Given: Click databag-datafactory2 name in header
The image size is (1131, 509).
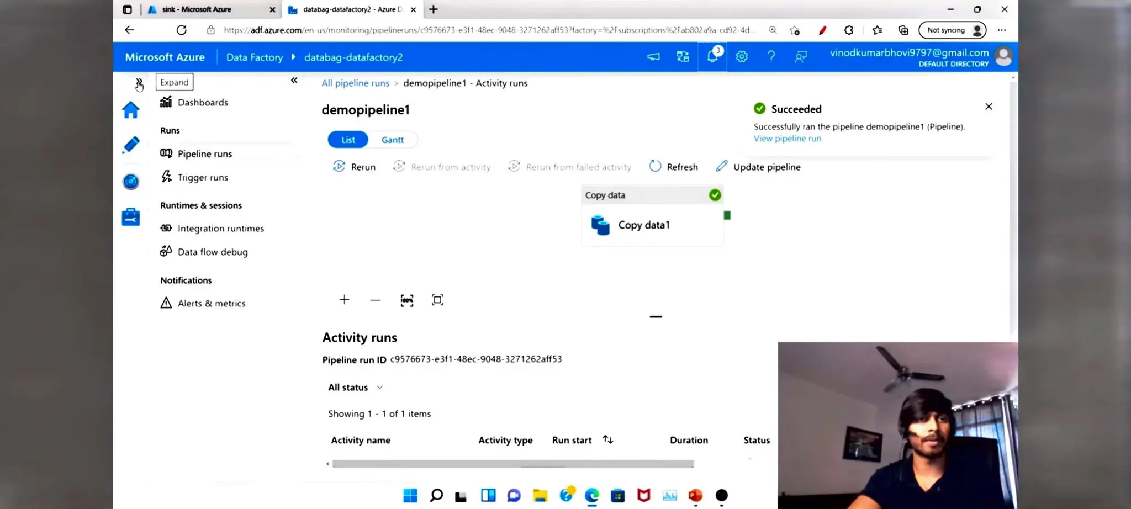Looking at the screenshot, I should click(x=353, y=57).
